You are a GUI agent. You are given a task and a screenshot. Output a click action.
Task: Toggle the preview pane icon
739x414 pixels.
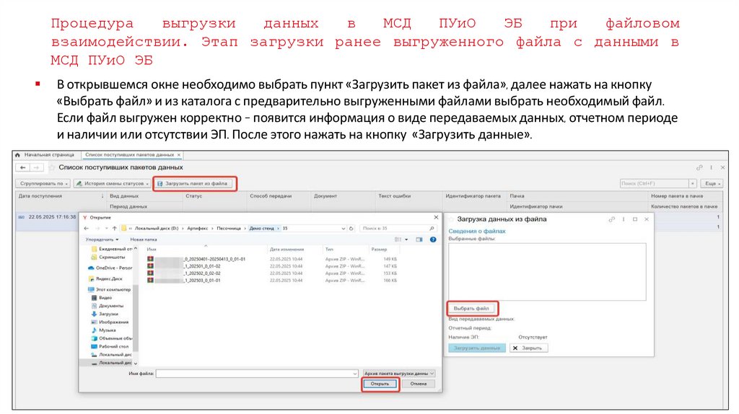419,239
